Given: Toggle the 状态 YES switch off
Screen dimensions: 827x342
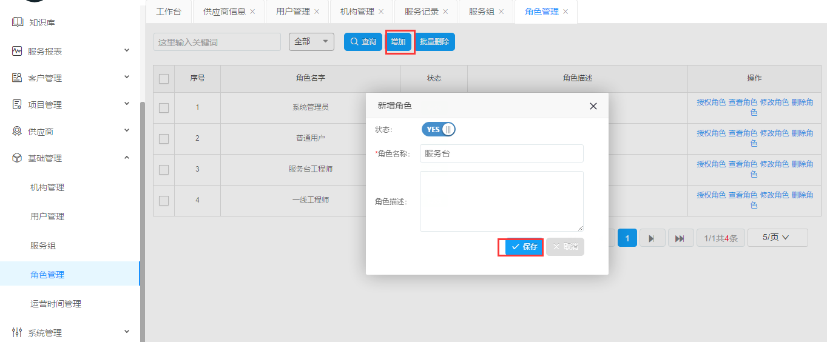Looking at the screenshot, I should coord(438,129).
